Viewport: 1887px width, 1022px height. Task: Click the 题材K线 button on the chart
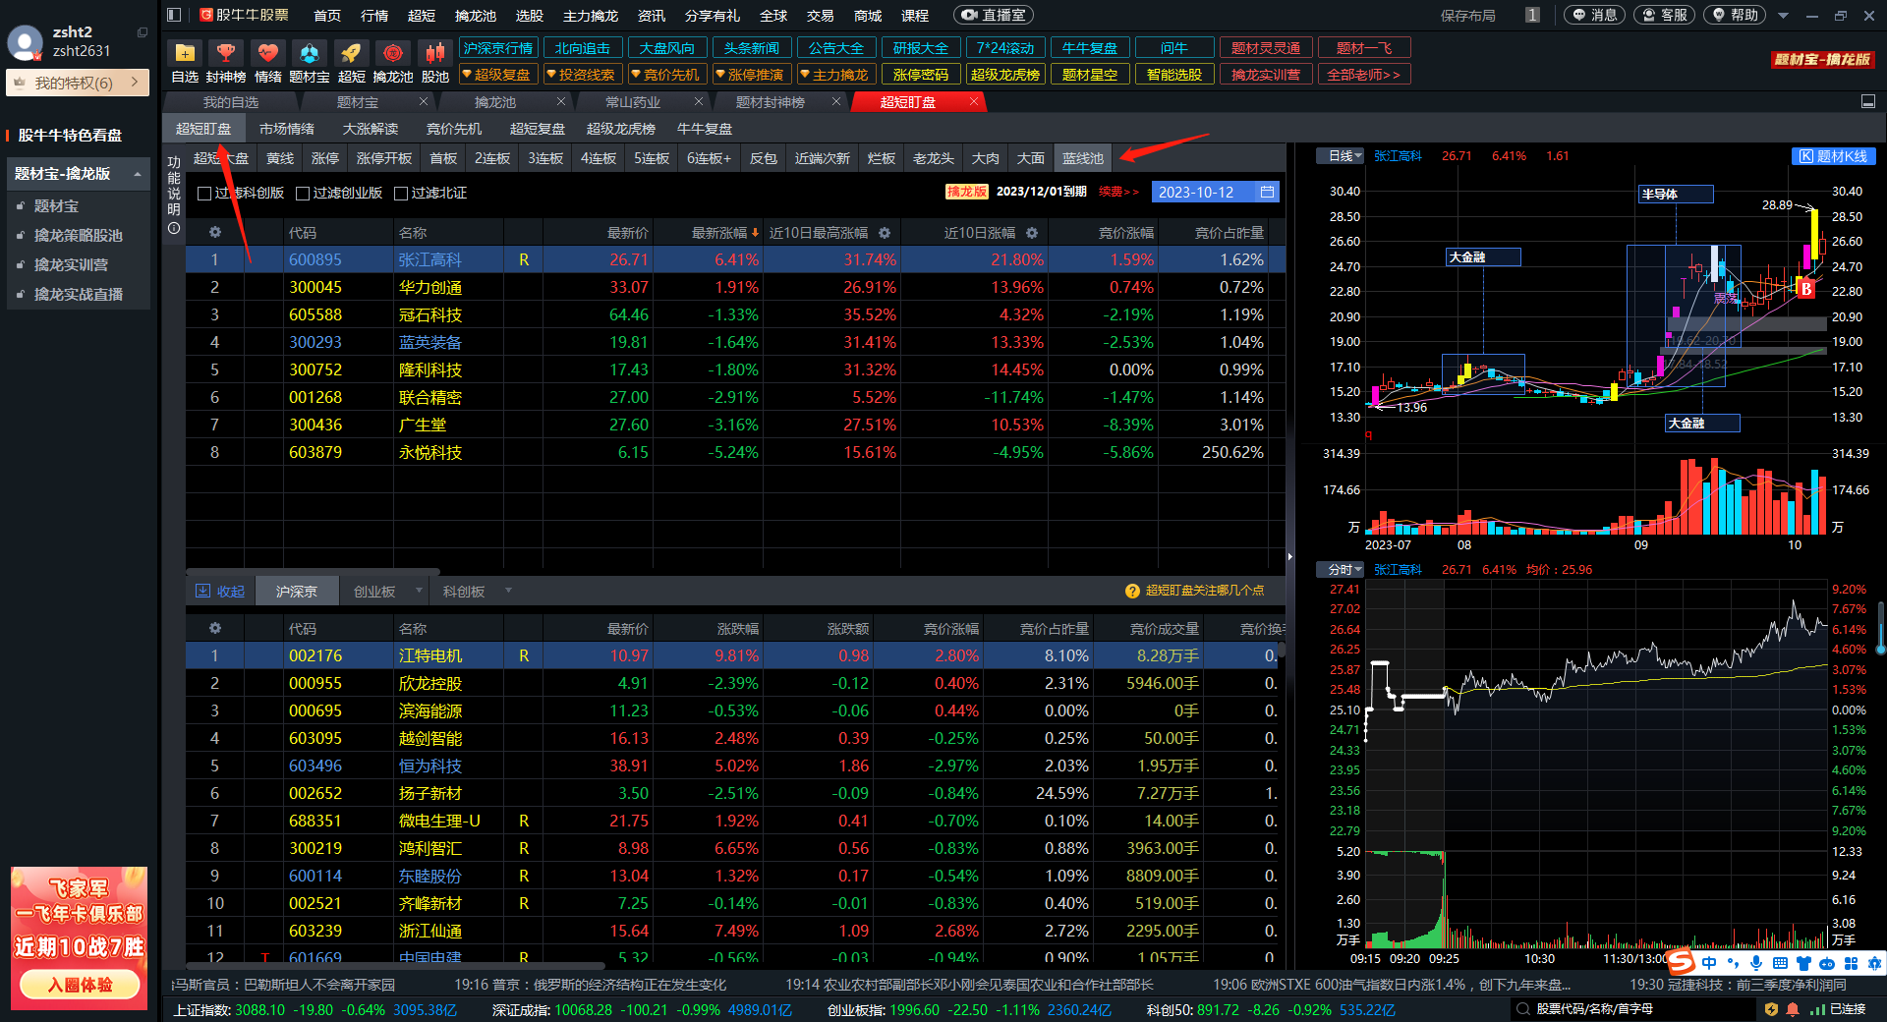(1834, 156)
